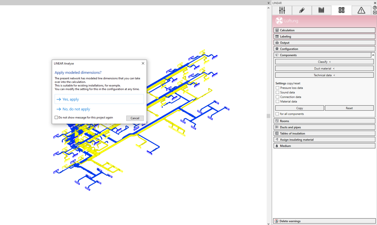Viewport: 377px width, 225px height.
Task: Tick the Sound data checkbox
Action: coord(277,92)
